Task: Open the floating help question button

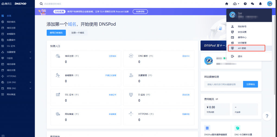Action: (267, 116)
